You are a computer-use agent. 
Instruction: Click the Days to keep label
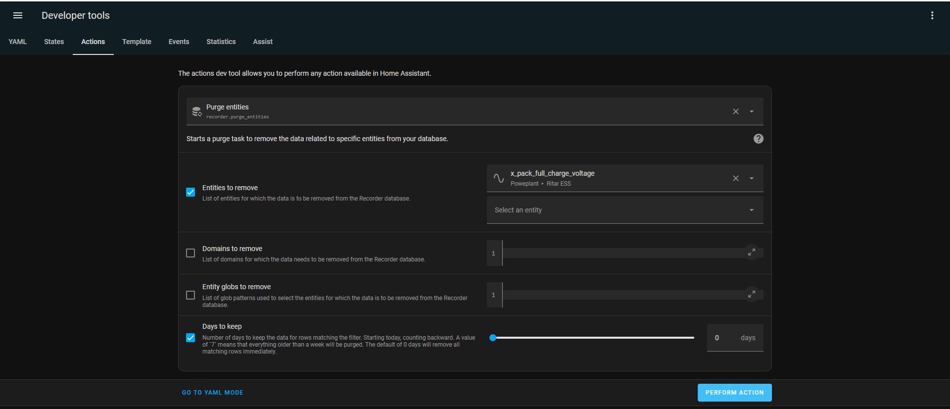tap(222, 326)
